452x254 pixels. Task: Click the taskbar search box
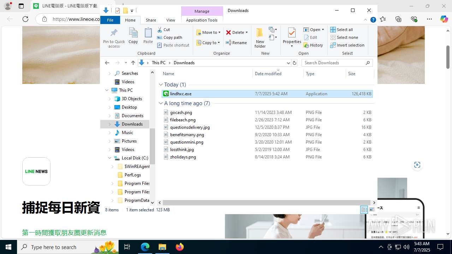pos(67,247)
